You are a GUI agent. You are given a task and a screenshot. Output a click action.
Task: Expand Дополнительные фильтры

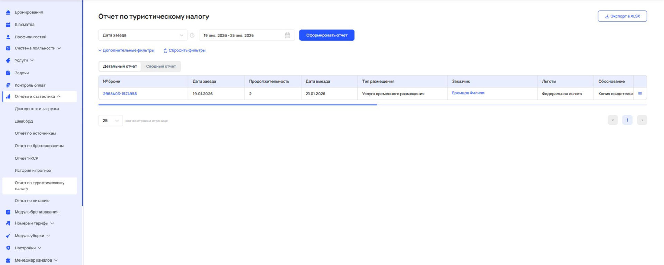pyautogui.click(x=126, y=50)
